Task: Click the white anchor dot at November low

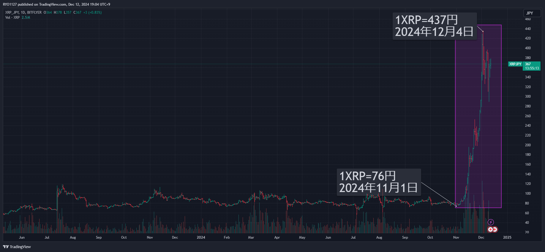Action: (456, 206)
